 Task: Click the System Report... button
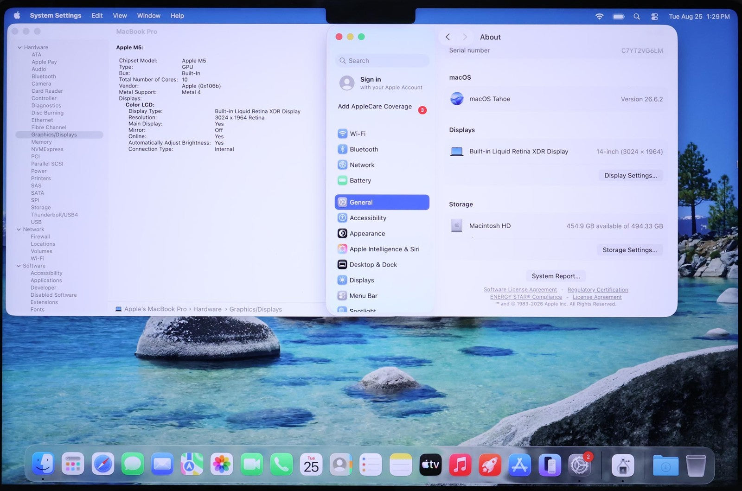(x=556, y=276)
